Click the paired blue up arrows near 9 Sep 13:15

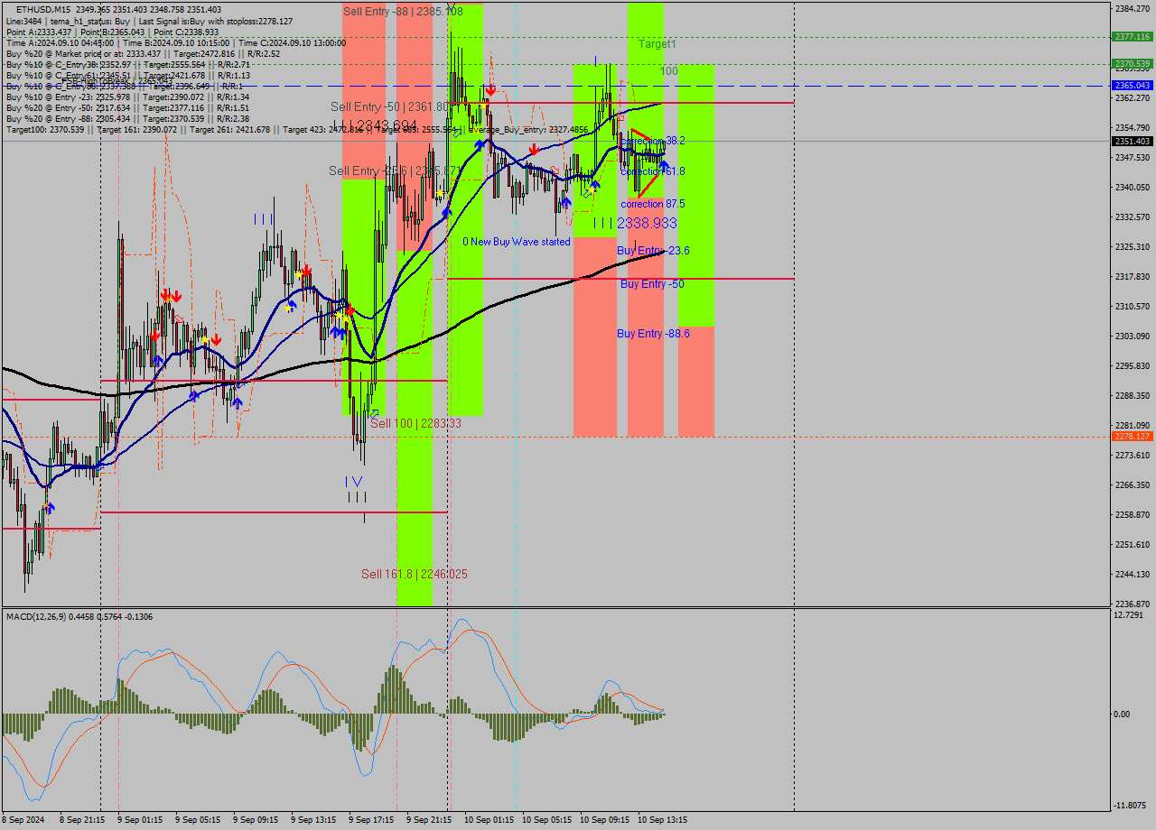coord(339,333)
